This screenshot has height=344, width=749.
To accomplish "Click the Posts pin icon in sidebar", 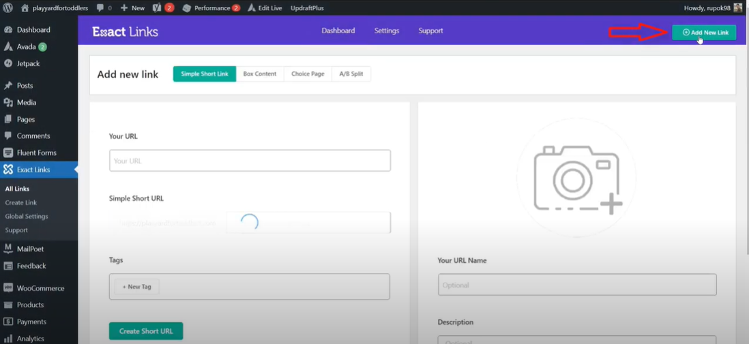I will (8, 86).
